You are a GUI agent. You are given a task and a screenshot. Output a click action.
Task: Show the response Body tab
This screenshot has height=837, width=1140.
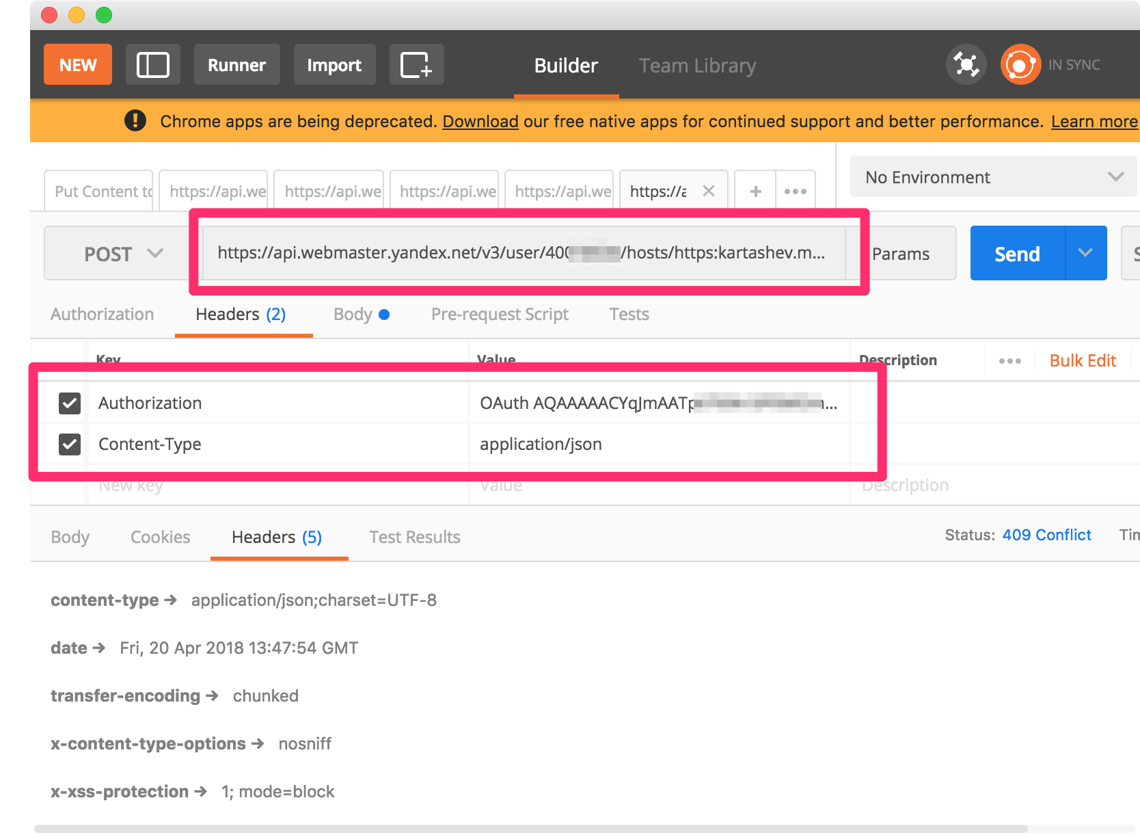70,537
